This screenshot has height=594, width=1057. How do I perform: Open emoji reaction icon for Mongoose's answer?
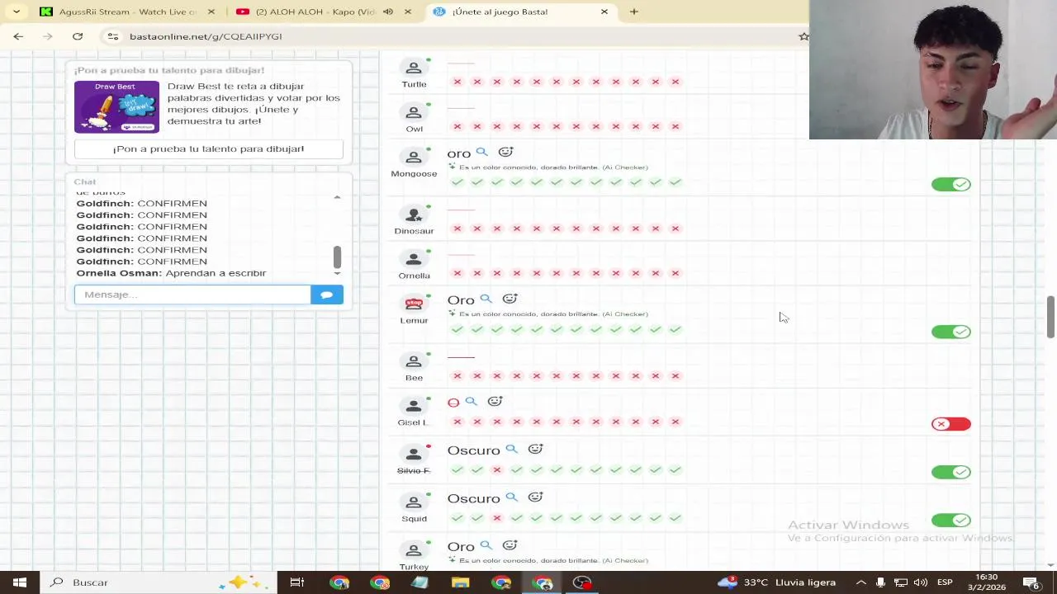(x=506, y=153)
